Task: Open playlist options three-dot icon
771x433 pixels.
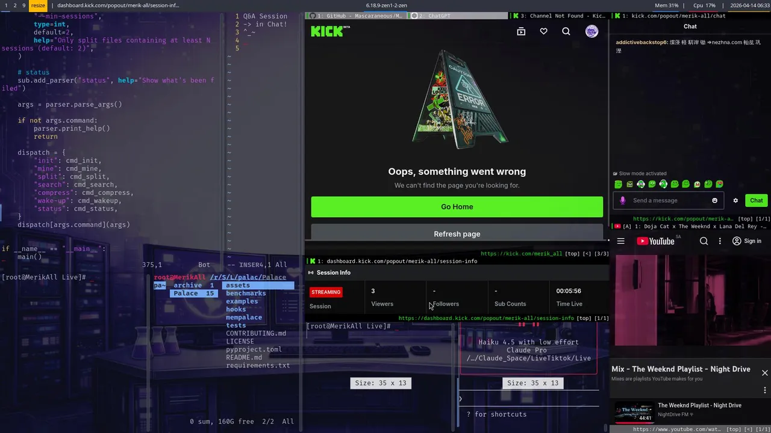Action: (765, 390)
